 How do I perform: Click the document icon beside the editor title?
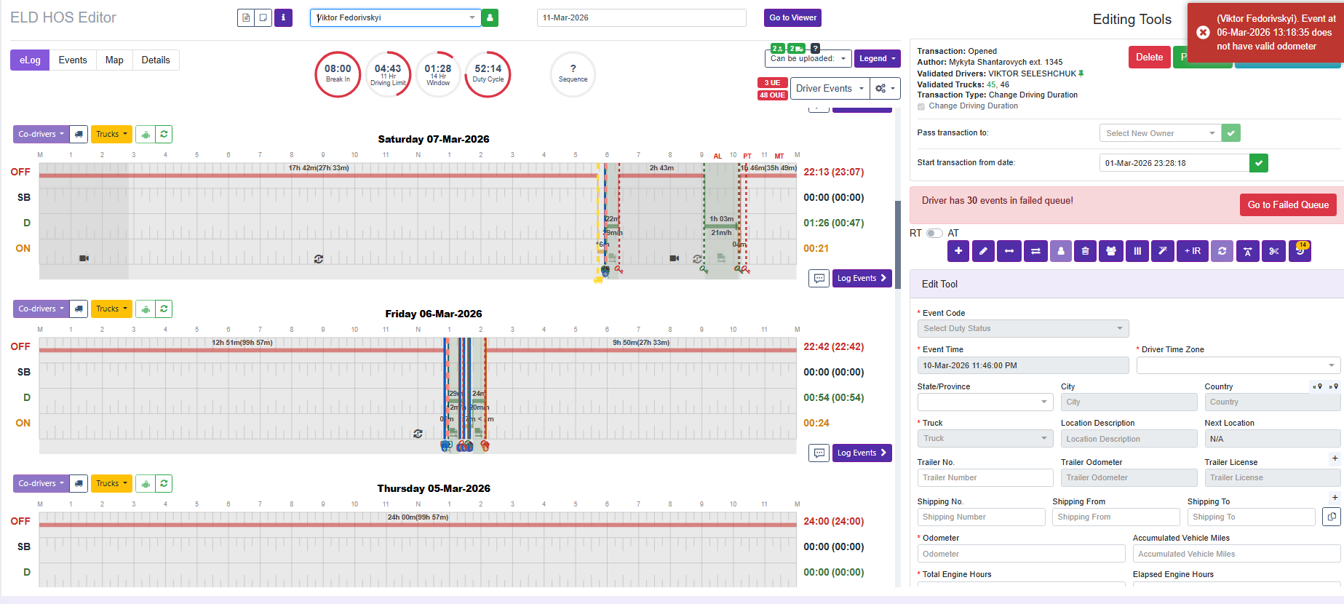coord(246,17)
